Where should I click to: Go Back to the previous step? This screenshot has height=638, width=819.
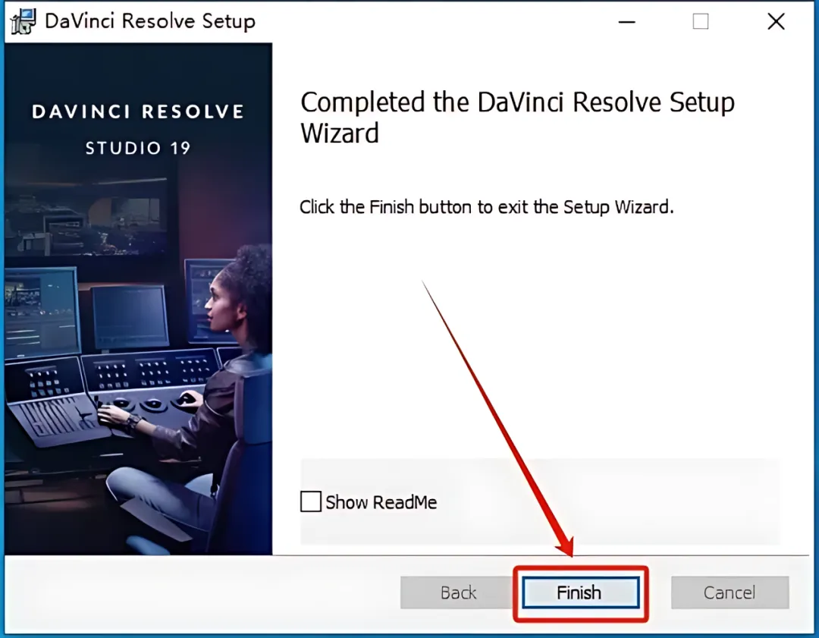[458, 592]
